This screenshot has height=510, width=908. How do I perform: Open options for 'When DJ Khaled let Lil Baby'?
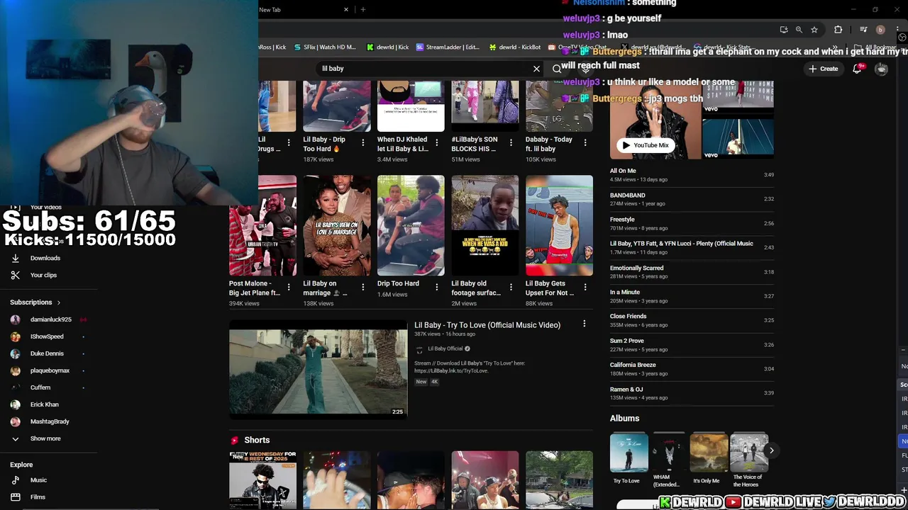pos(437,143)
